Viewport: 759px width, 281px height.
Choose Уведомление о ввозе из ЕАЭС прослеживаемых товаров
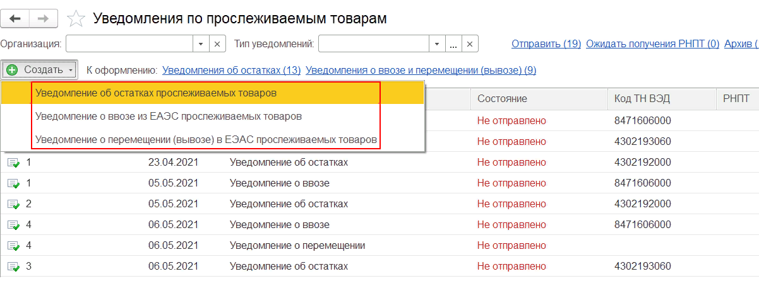[x=168, y=116]
